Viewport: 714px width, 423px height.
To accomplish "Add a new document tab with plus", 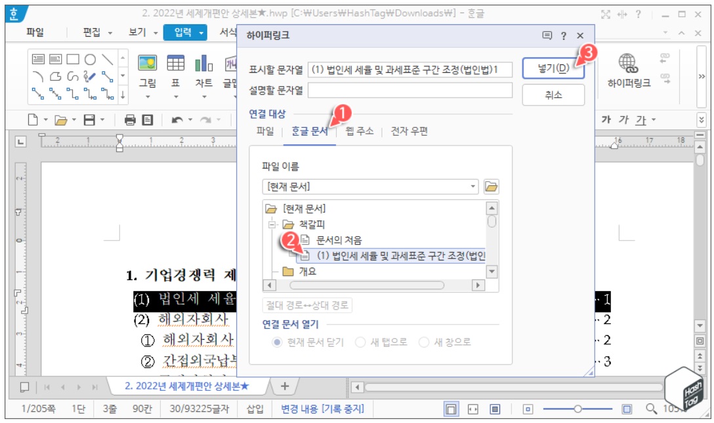I will pos(285,386).
